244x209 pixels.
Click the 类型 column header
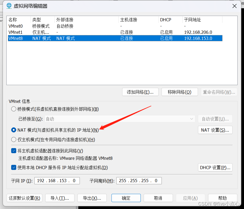point(43,20)
